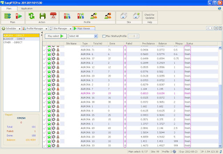Click Check for Updates button

coord(150,16)
